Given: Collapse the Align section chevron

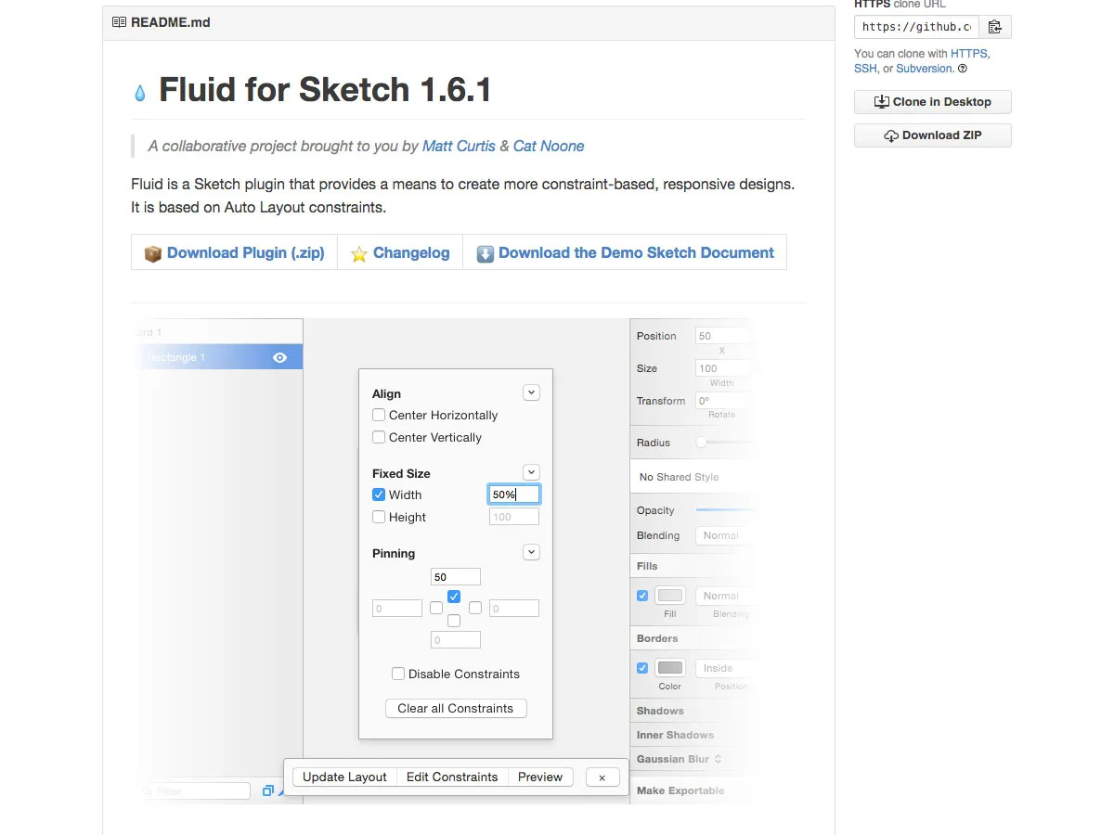Looking at the screenshot, I should click(531, 392).
